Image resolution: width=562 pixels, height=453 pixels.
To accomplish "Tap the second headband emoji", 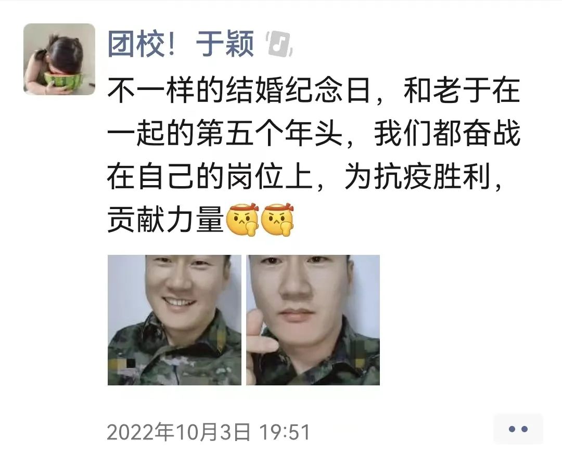I will click(x=277, y=219).
